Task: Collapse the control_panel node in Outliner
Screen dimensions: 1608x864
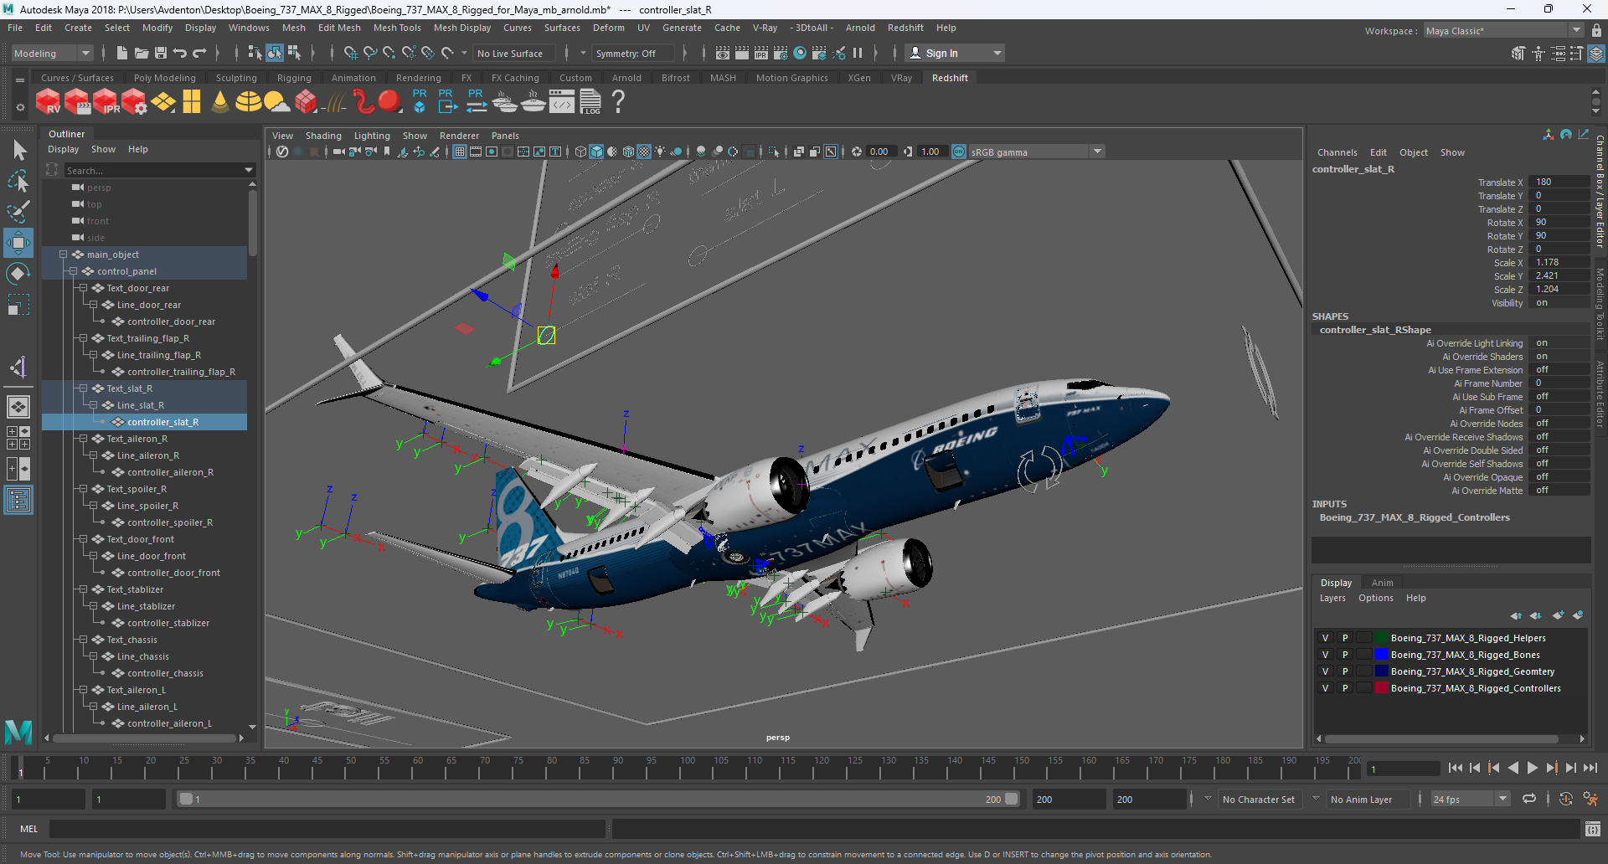Action: click(x=73, y=271)
